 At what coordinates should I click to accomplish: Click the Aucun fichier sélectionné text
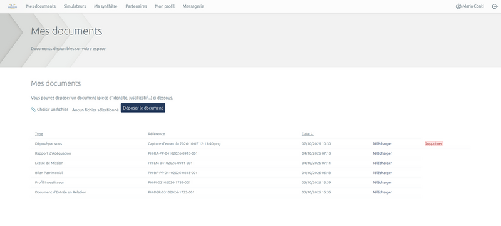(95, 110)
